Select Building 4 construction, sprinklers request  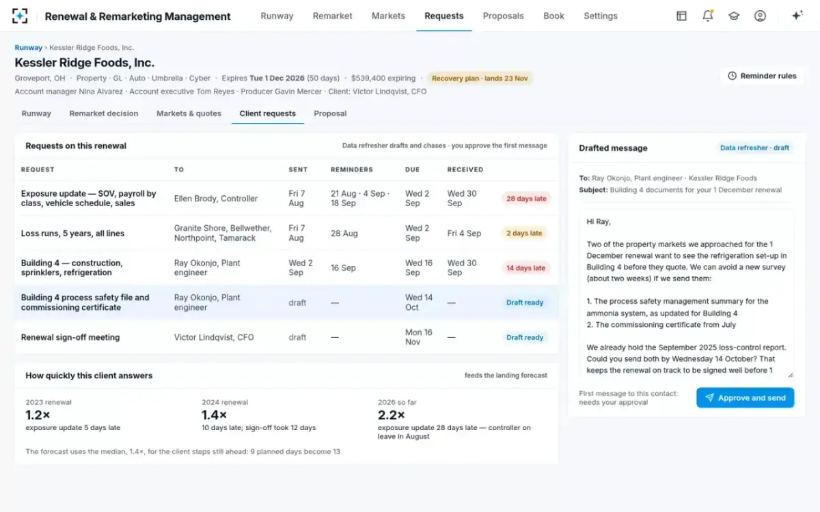pos(286,268)
